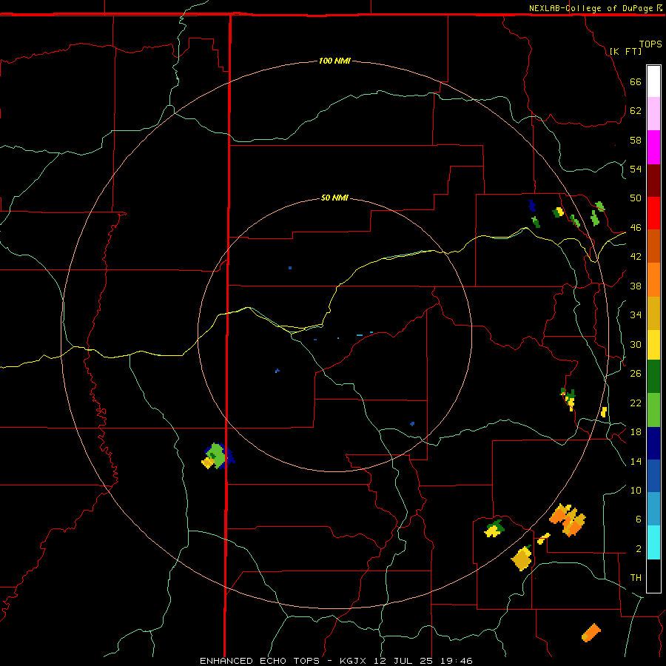
Task: Click the legend value '58'
Action: click(x=636, y=140)
